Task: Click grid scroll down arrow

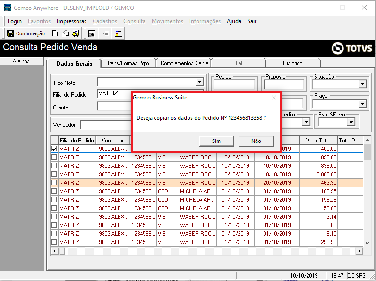Action: pos(367,243)
